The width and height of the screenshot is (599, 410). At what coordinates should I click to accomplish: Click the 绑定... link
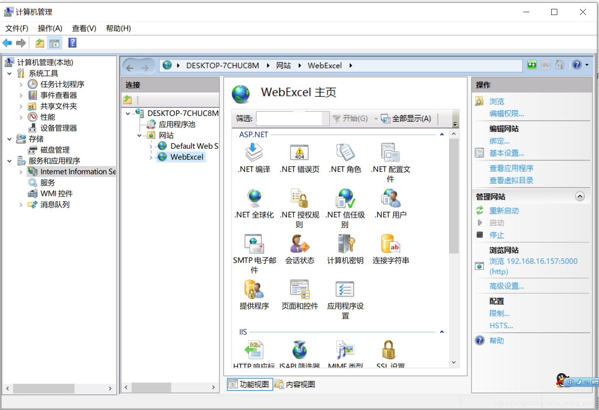tap(499, 141)
